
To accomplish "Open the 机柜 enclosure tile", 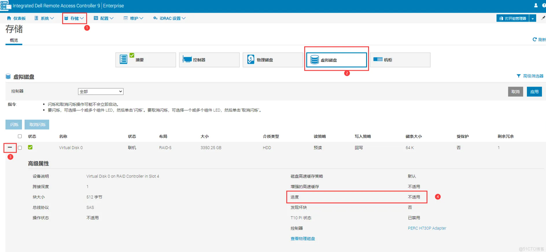I will [x=400, y=60].
